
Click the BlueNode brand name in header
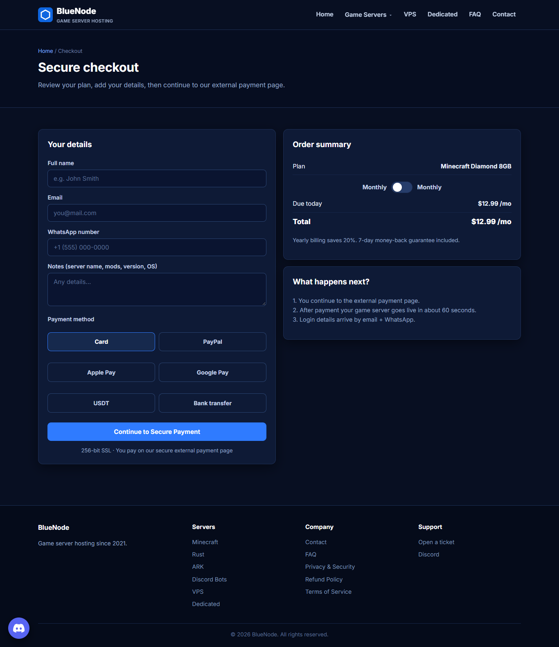pyautogui.click(x=76, y=11)
